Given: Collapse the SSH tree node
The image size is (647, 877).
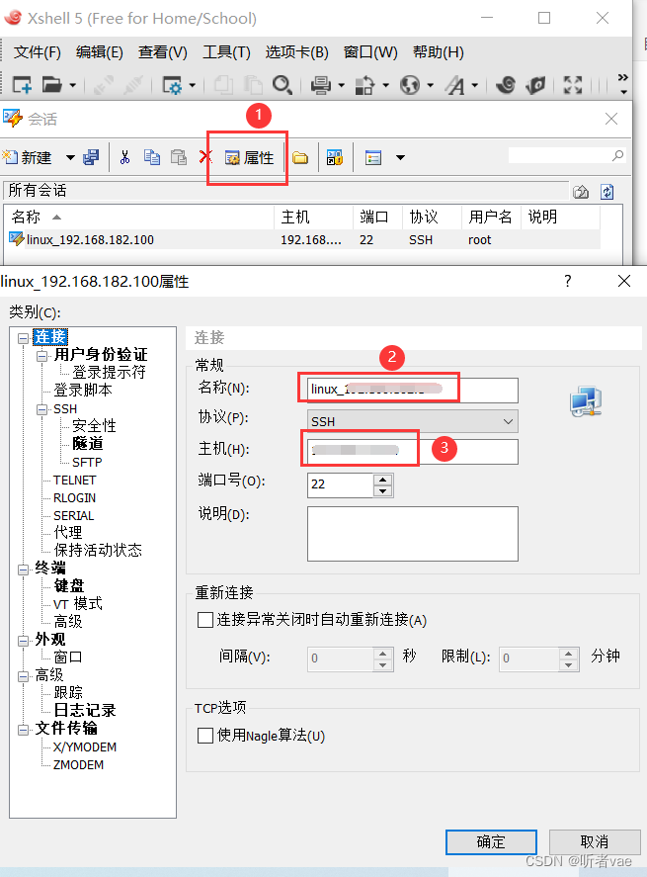Looking at the screenshot, I should coord(41,410).
